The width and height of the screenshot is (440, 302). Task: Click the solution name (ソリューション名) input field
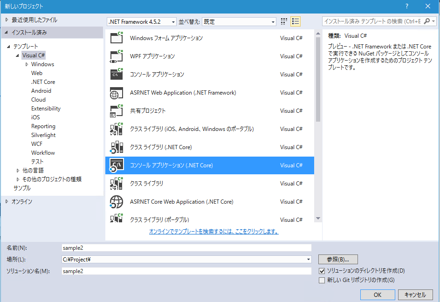(186, 271)
